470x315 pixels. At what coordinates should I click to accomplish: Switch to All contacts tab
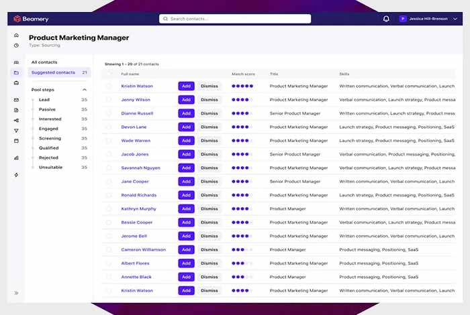(x=44, y=62)
